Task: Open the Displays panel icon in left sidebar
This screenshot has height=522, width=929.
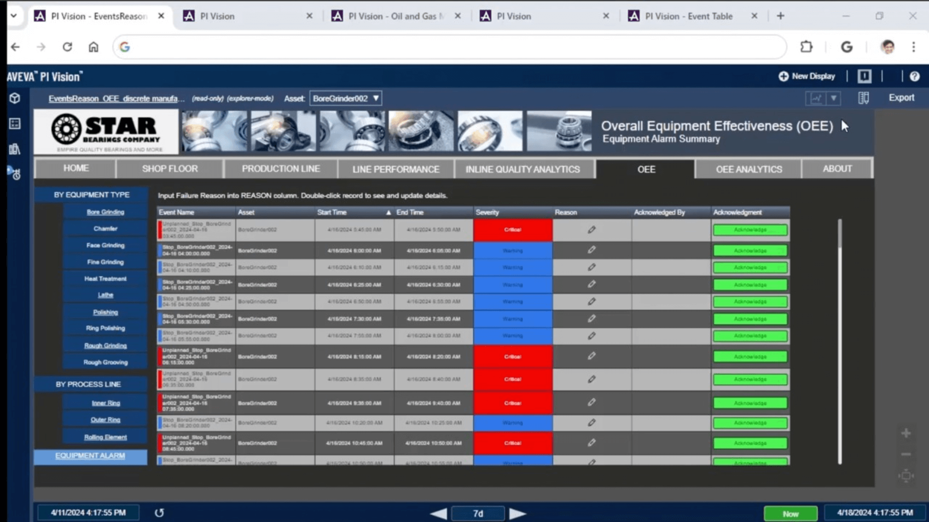Action: tap(15, 124)
